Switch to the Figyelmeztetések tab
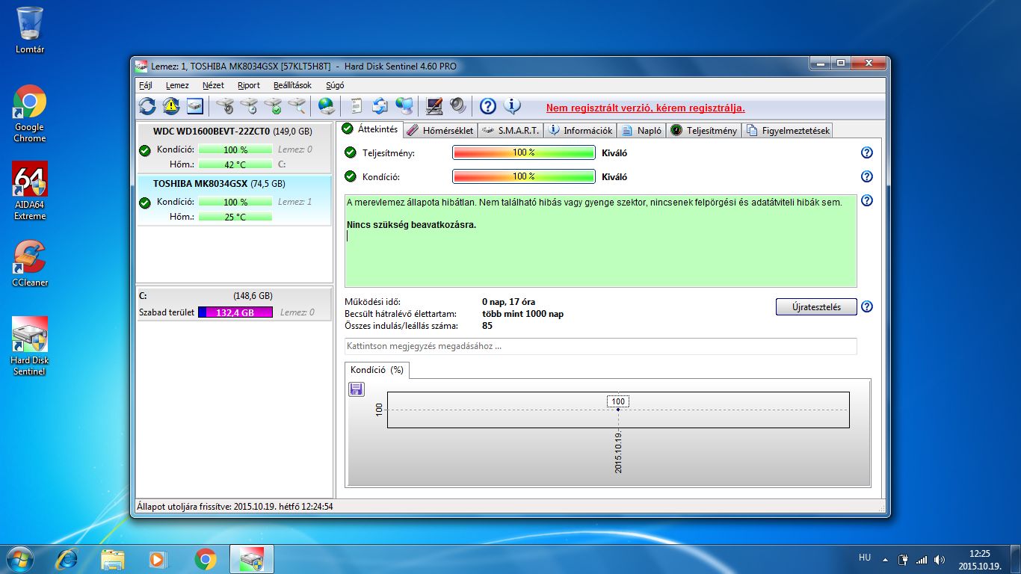This screenshot has height=574, width=1021. tap(788, 130)
